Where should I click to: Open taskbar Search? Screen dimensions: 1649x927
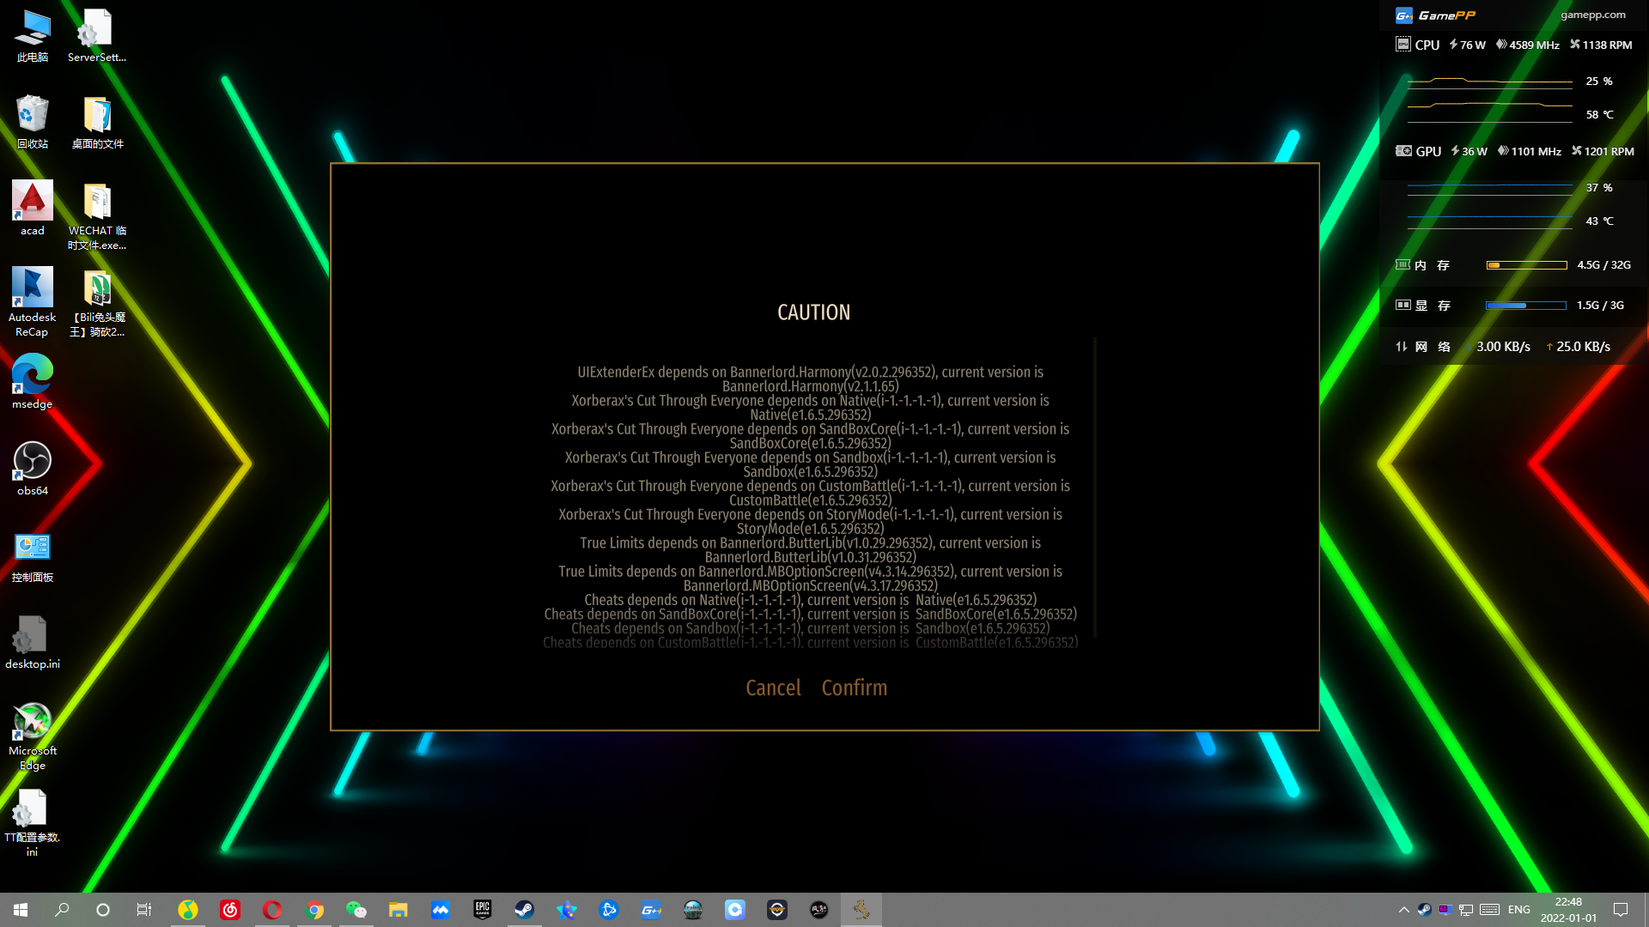(62, 910)
